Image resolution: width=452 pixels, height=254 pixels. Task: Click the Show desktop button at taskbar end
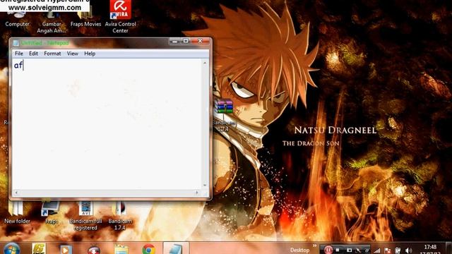448,248
